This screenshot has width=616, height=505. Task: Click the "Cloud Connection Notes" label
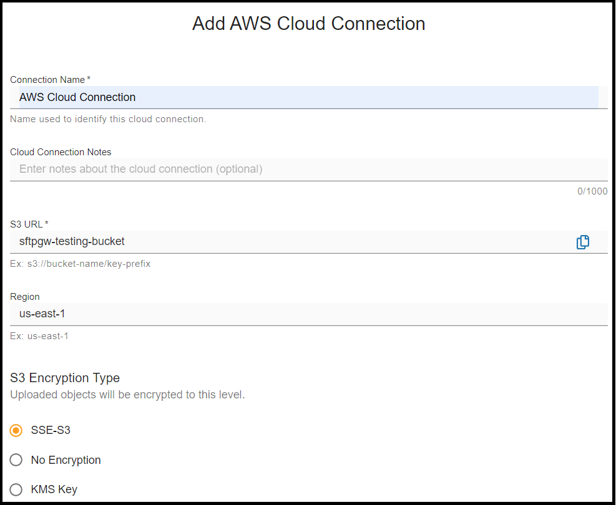click(61, 152)
